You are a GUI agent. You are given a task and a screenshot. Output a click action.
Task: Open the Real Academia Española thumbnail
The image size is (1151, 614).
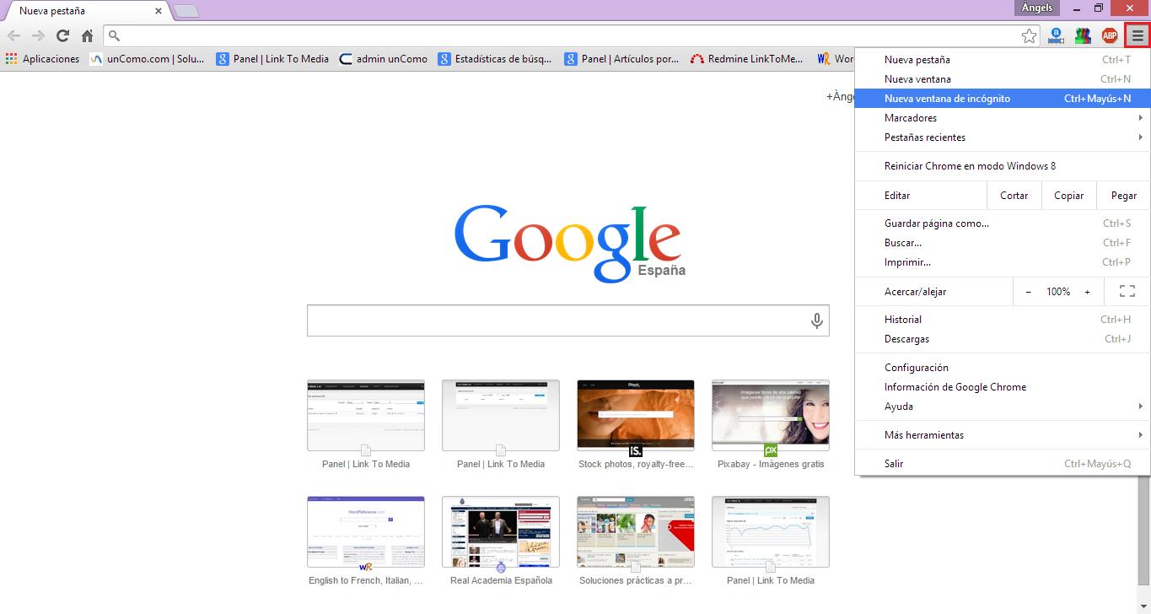501,532
